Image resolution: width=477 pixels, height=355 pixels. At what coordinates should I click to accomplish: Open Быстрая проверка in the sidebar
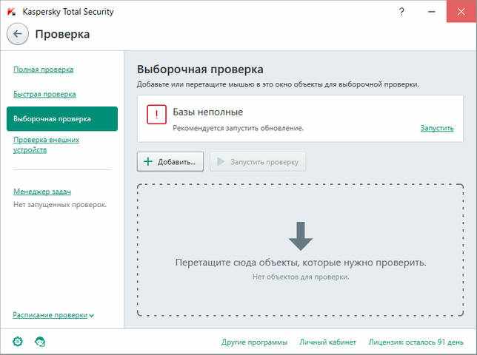tap(44, 94)
